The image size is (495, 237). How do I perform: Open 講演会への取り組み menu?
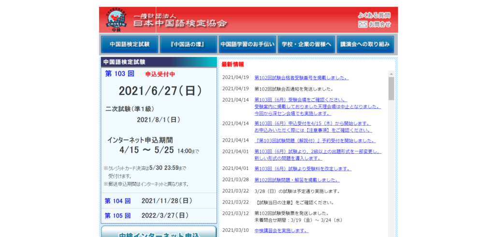pyautogui.click(x=365, y=44)
